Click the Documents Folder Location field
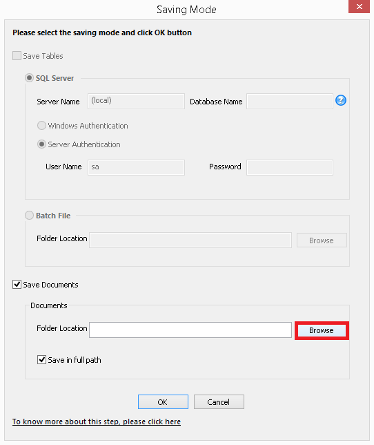374x445 pixels. 190,330
